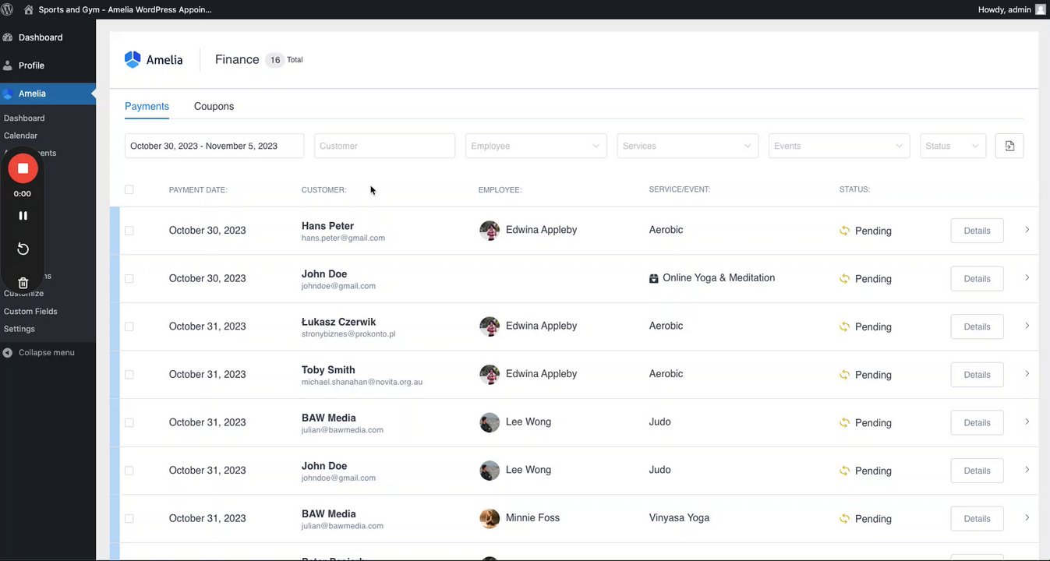Click the Pending status icon for Hans Peter
This screenshot has width=1050, height=561.
point(844,231)
